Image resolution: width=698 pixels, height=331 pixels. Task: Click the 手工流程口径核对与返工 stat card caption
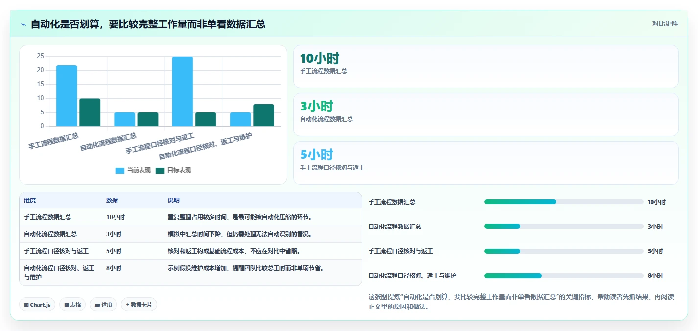click(332, 168)
